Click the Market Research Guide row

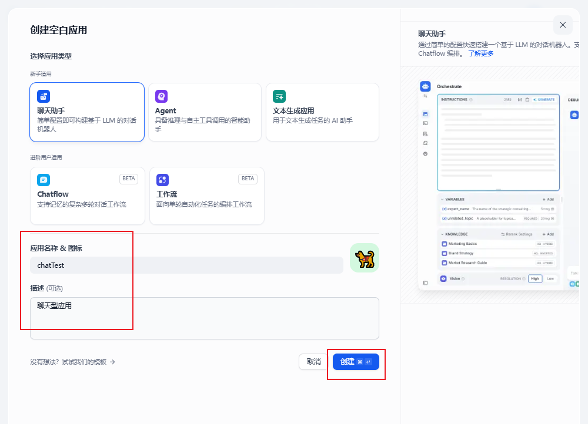(x=498, y=263)
